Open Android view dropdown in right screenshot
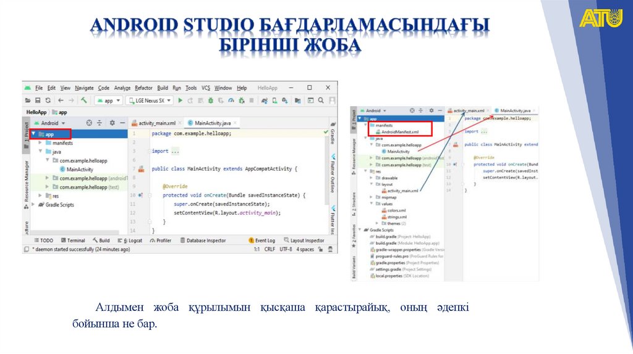The width and height of the screenshot is (633, 354). coord(373,110)
